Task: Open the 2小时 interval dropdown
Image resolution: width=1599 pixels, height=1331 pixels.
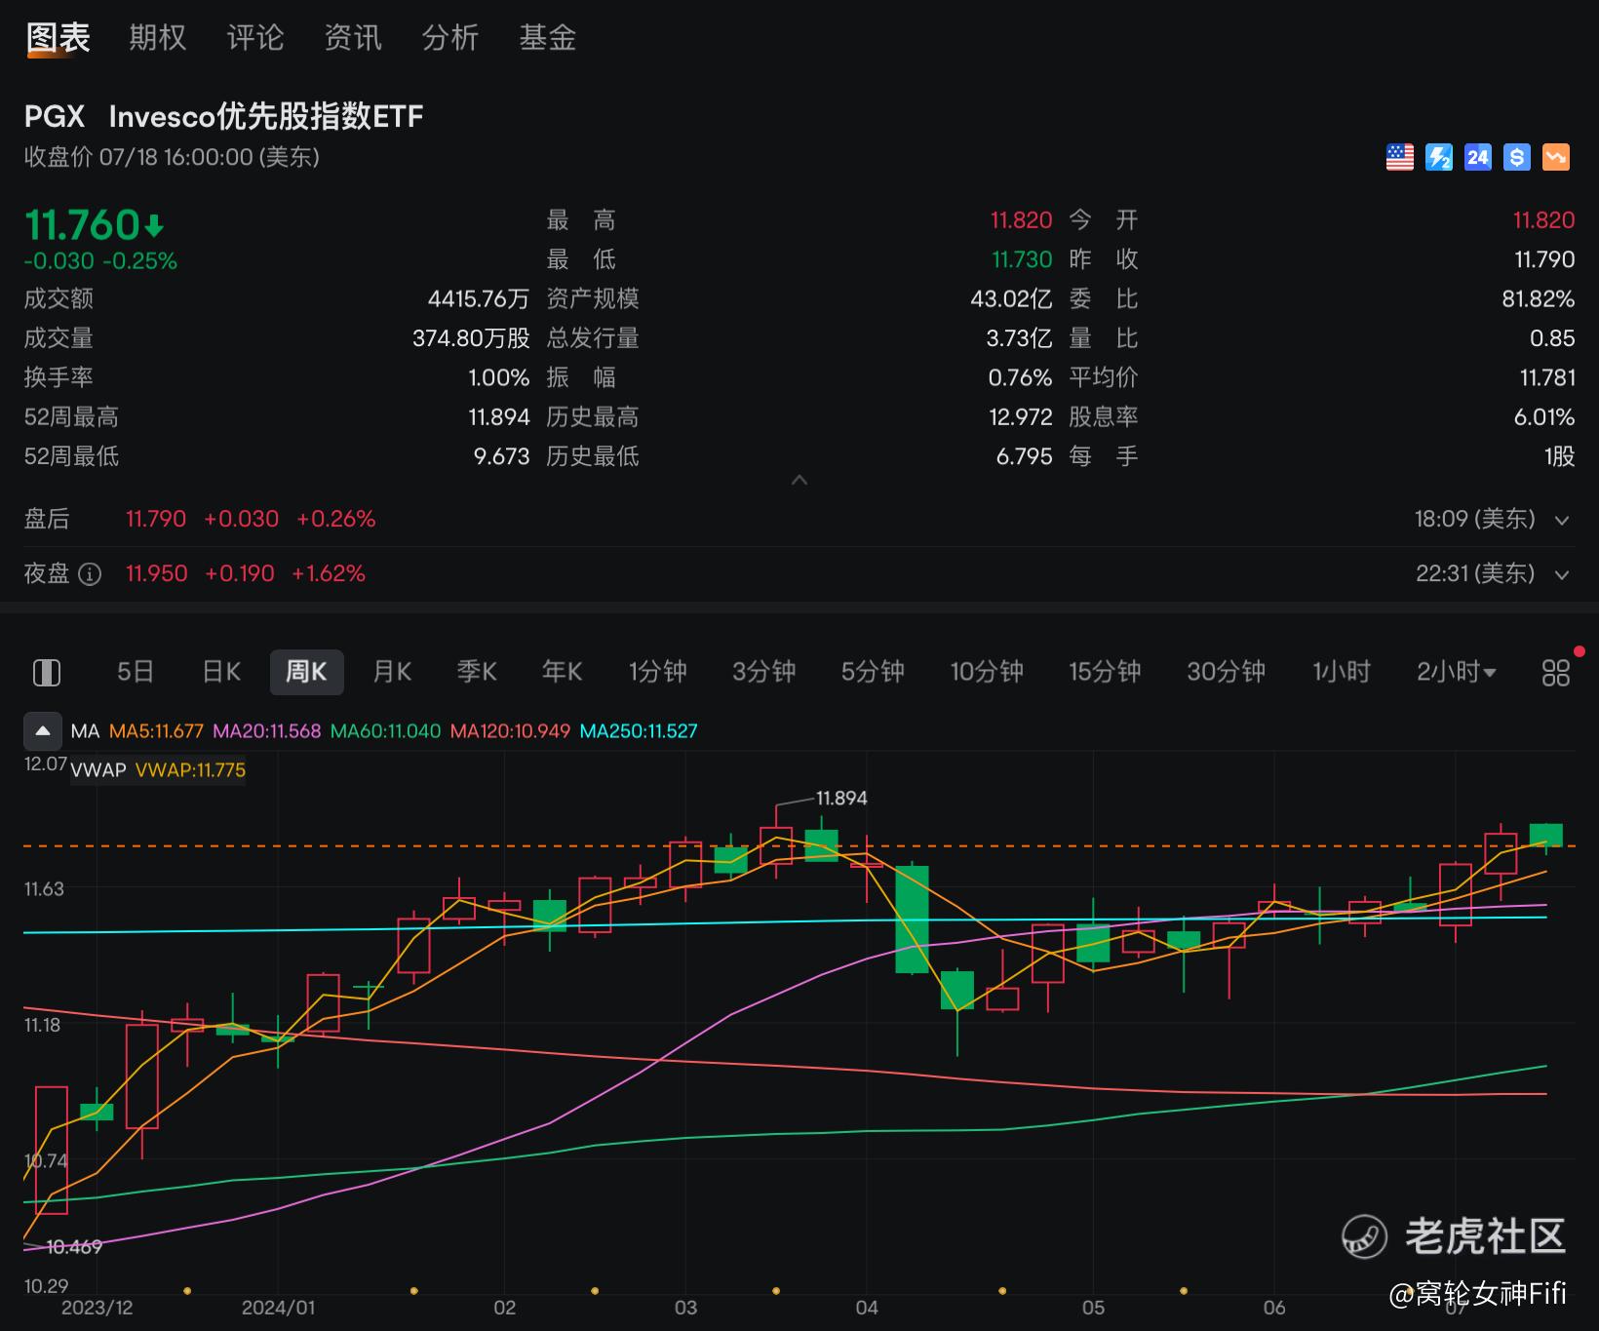Action: point(1457,672)
